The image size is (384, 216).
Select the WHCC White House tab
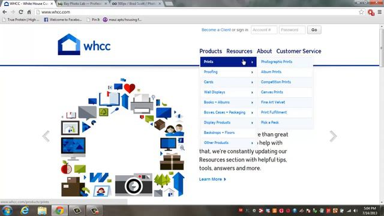point(29,4)
